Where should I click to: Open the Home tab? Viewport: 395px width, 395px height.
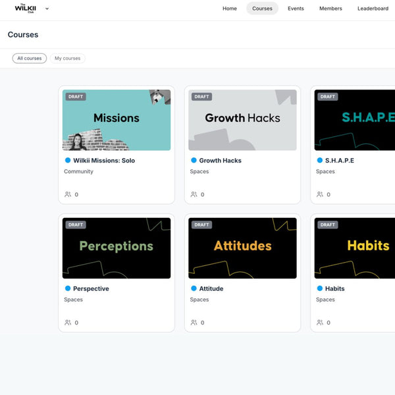[x=230, y=9]
